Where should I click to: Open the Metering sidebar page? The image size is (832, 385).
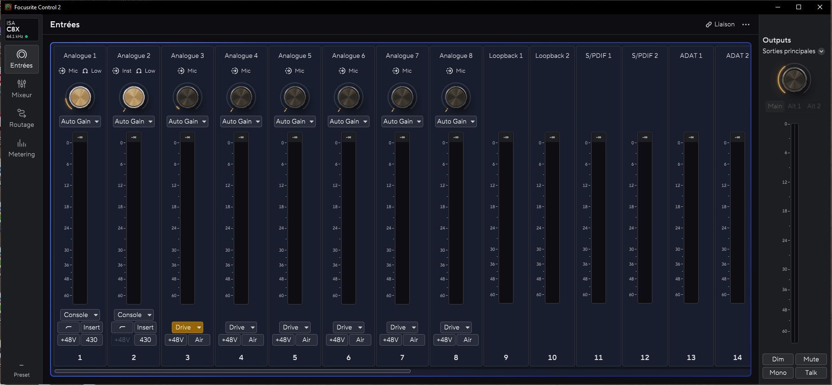(x=22, y=148)
